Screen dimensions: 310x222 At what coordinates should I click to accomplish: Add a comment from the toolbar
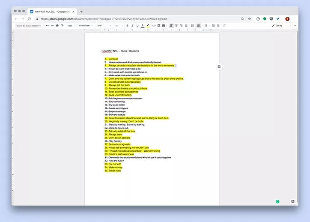tap(159, 26)
